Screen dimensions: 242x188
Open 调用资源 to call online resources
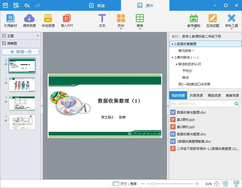[x=29, y=20]
